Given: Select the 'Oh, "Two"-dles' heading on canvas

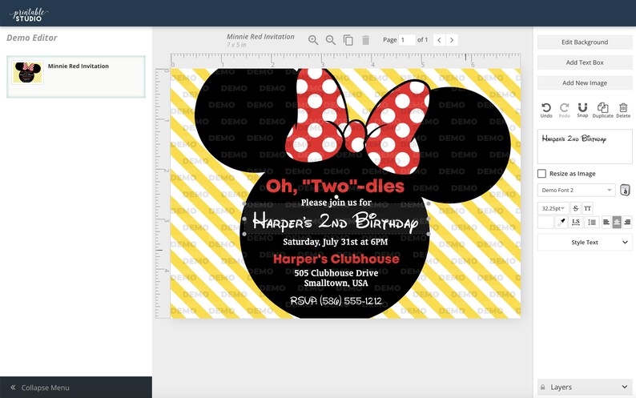Looking at the screenshot, I should pos(335,187).
